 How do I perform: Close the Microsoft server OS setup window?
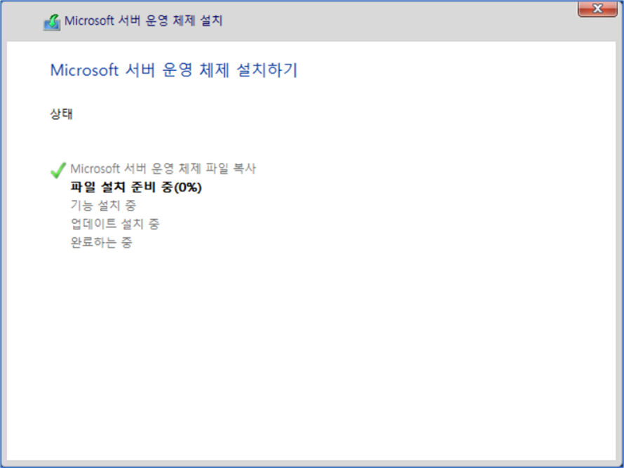point(597,8)
